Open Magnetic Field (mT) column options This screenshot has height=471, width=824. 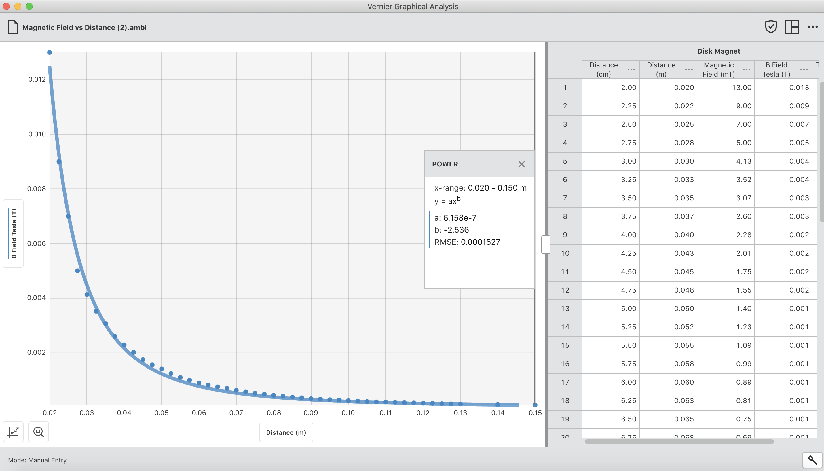tap(746, 70)
